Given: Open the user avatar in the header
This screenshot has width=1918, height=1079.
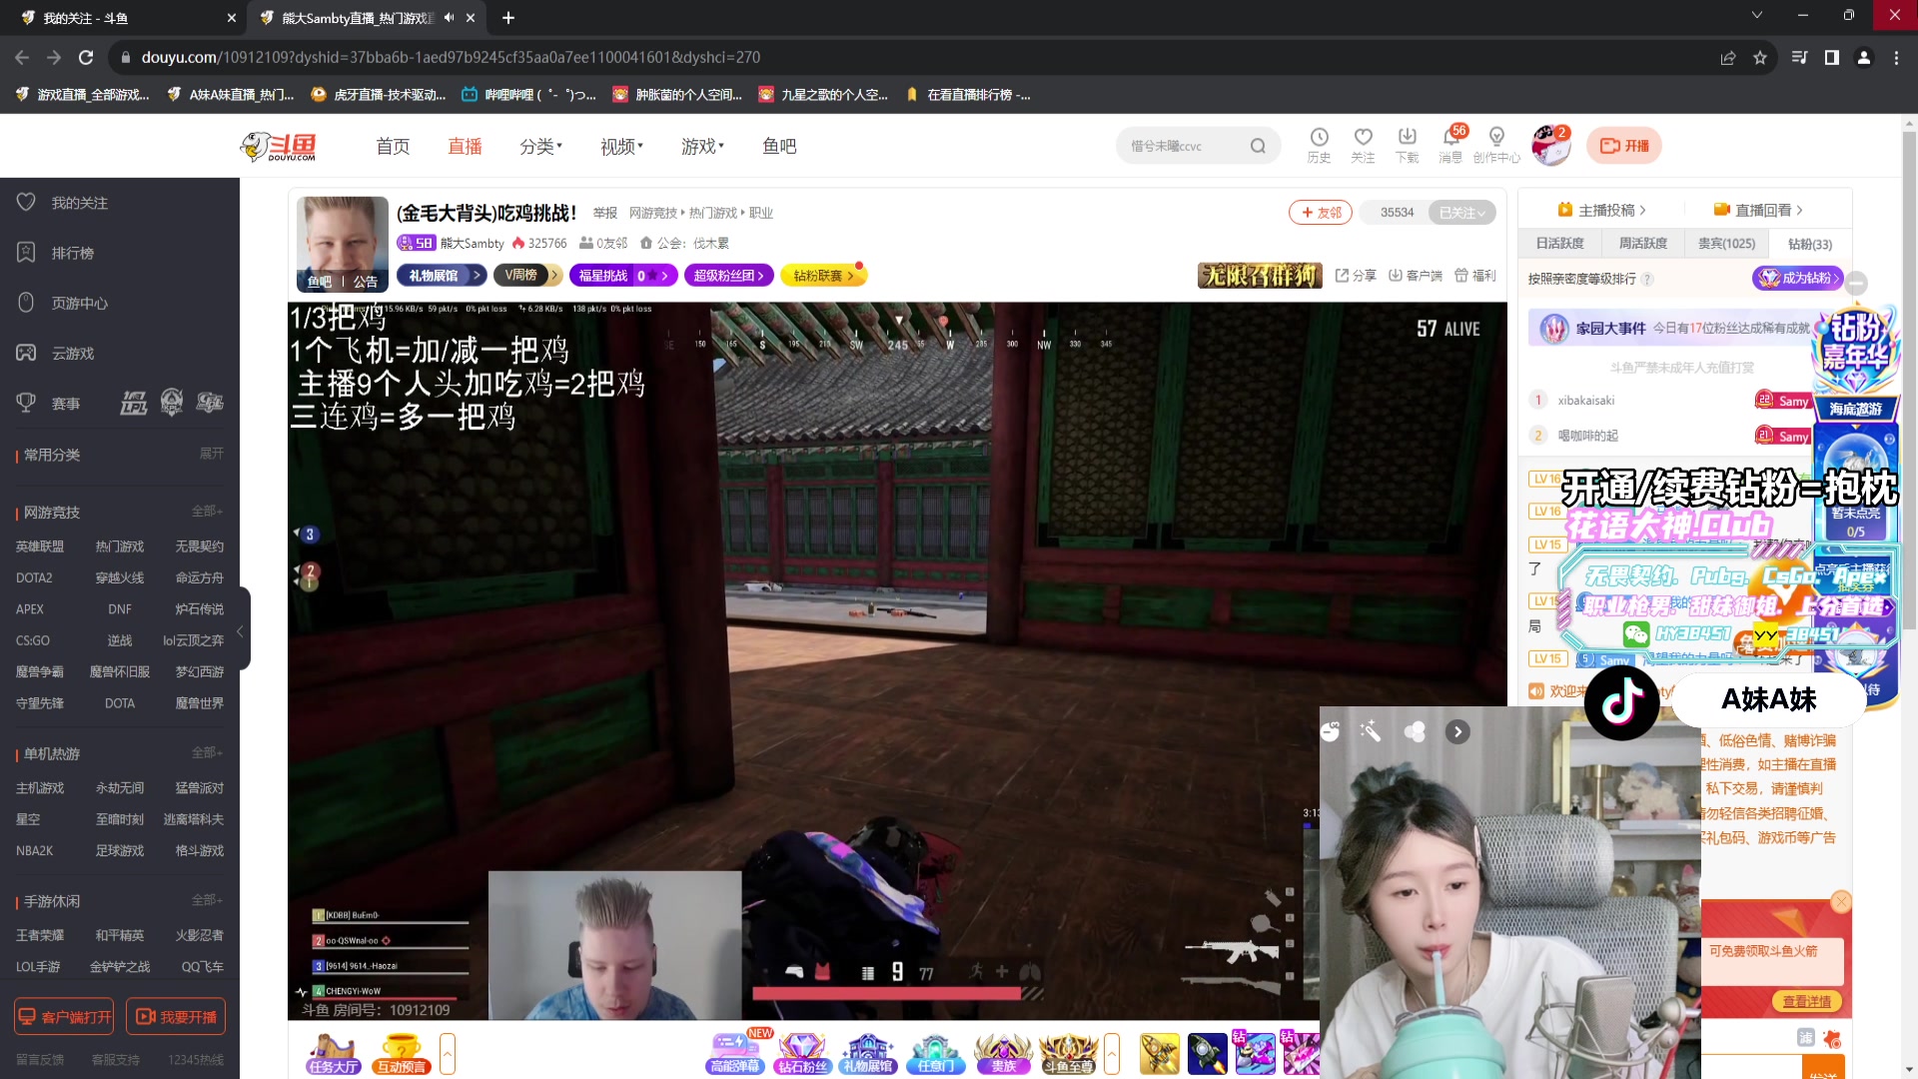Looking at the screenshot, I should [x=1550, y=146].
